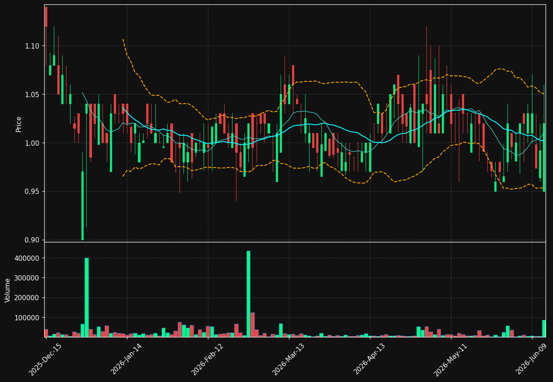Screen dimensions: 553x382
Task: Click the 2026-Jun-09 date label
Action: pyautogui.click(x=531, y=359)
